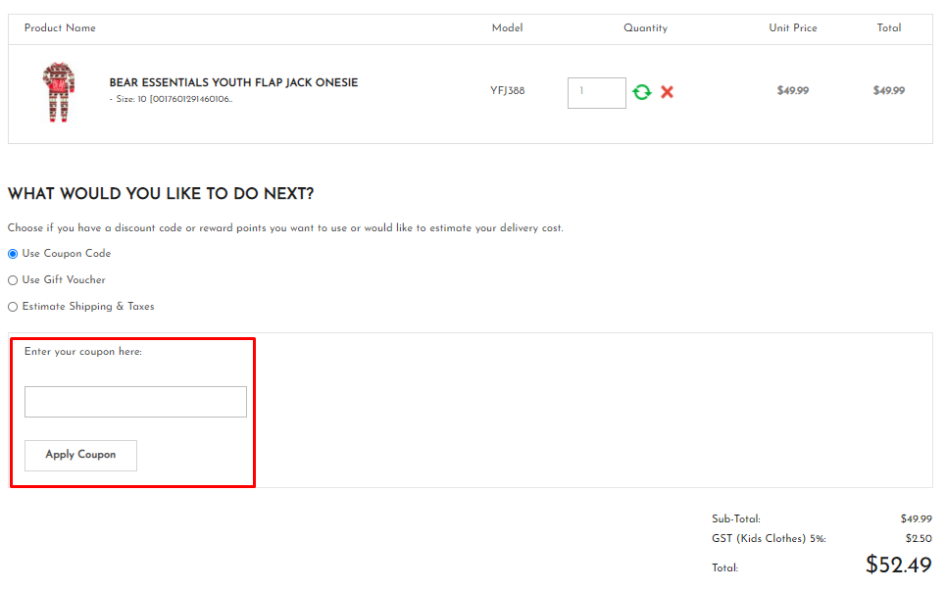The width and height of the screenshot is (946, 591).
Task: Click the grand total $52.49
Action: coord(898,566)
